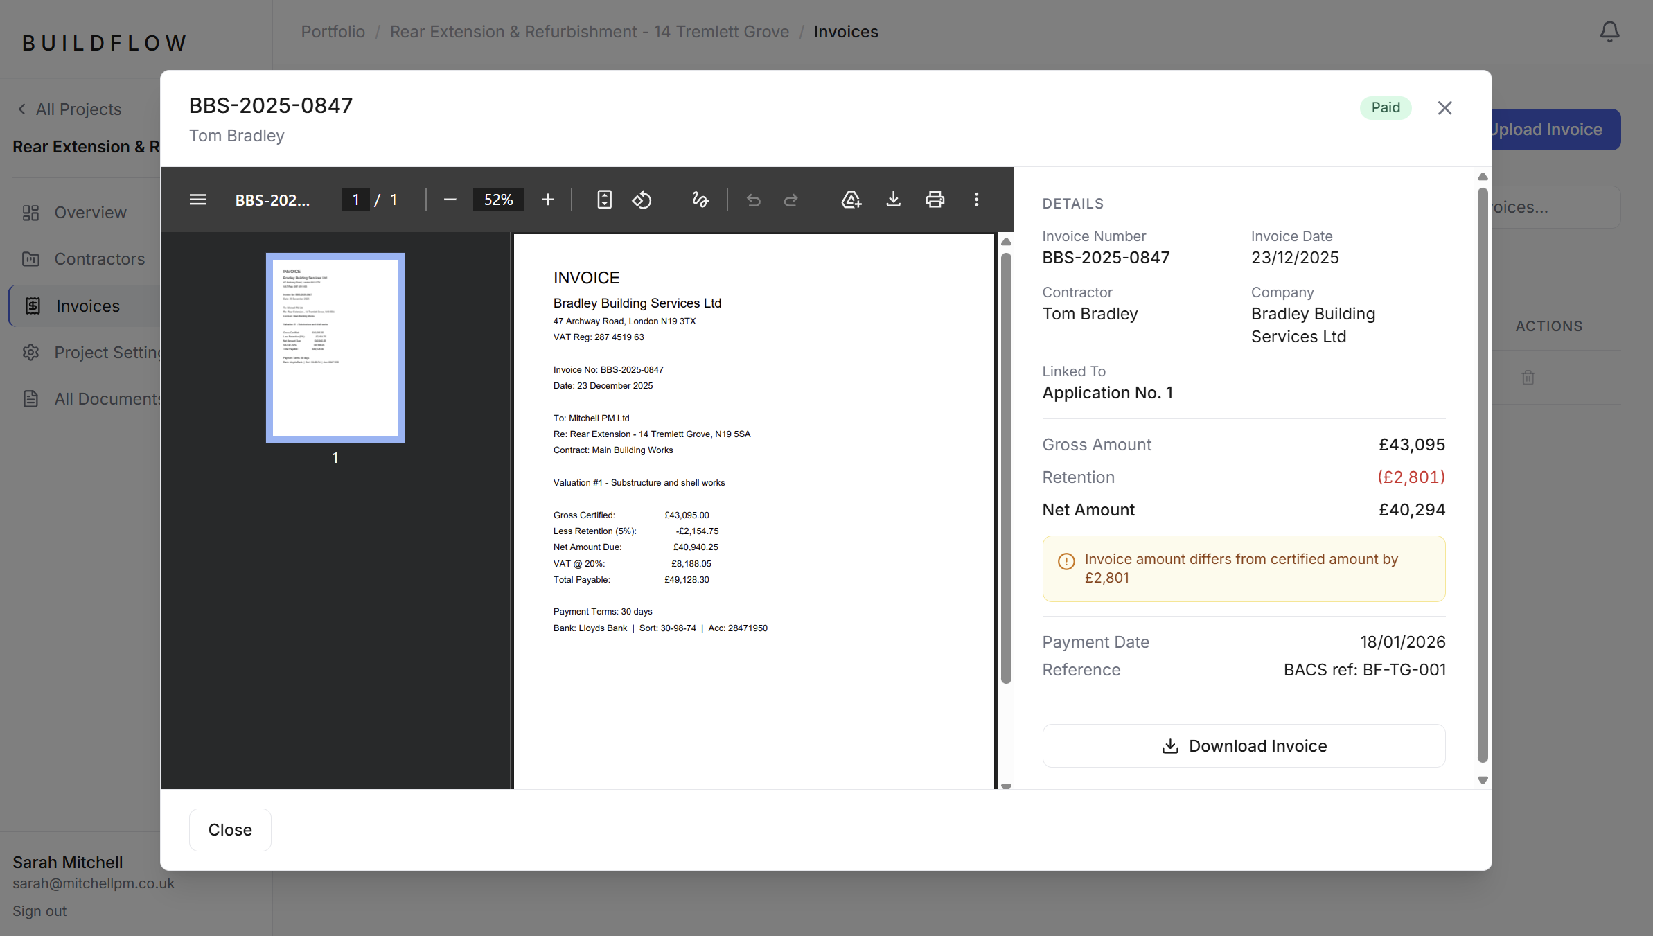Screen dimensions: 1653x936
Task: Click the Upload Invoice button
Action: (x=1555, y=130)
